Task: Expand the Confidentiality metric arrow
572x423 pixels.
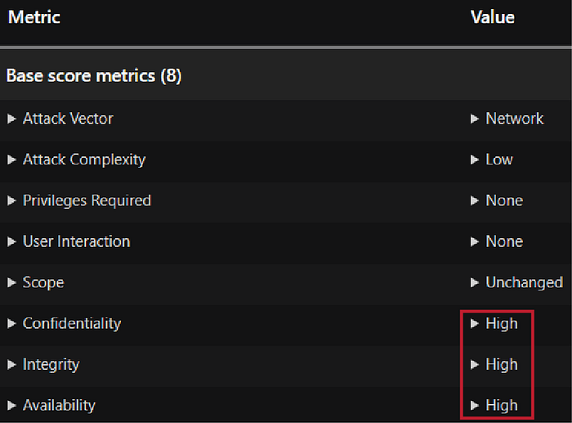Action: [11, 323]
